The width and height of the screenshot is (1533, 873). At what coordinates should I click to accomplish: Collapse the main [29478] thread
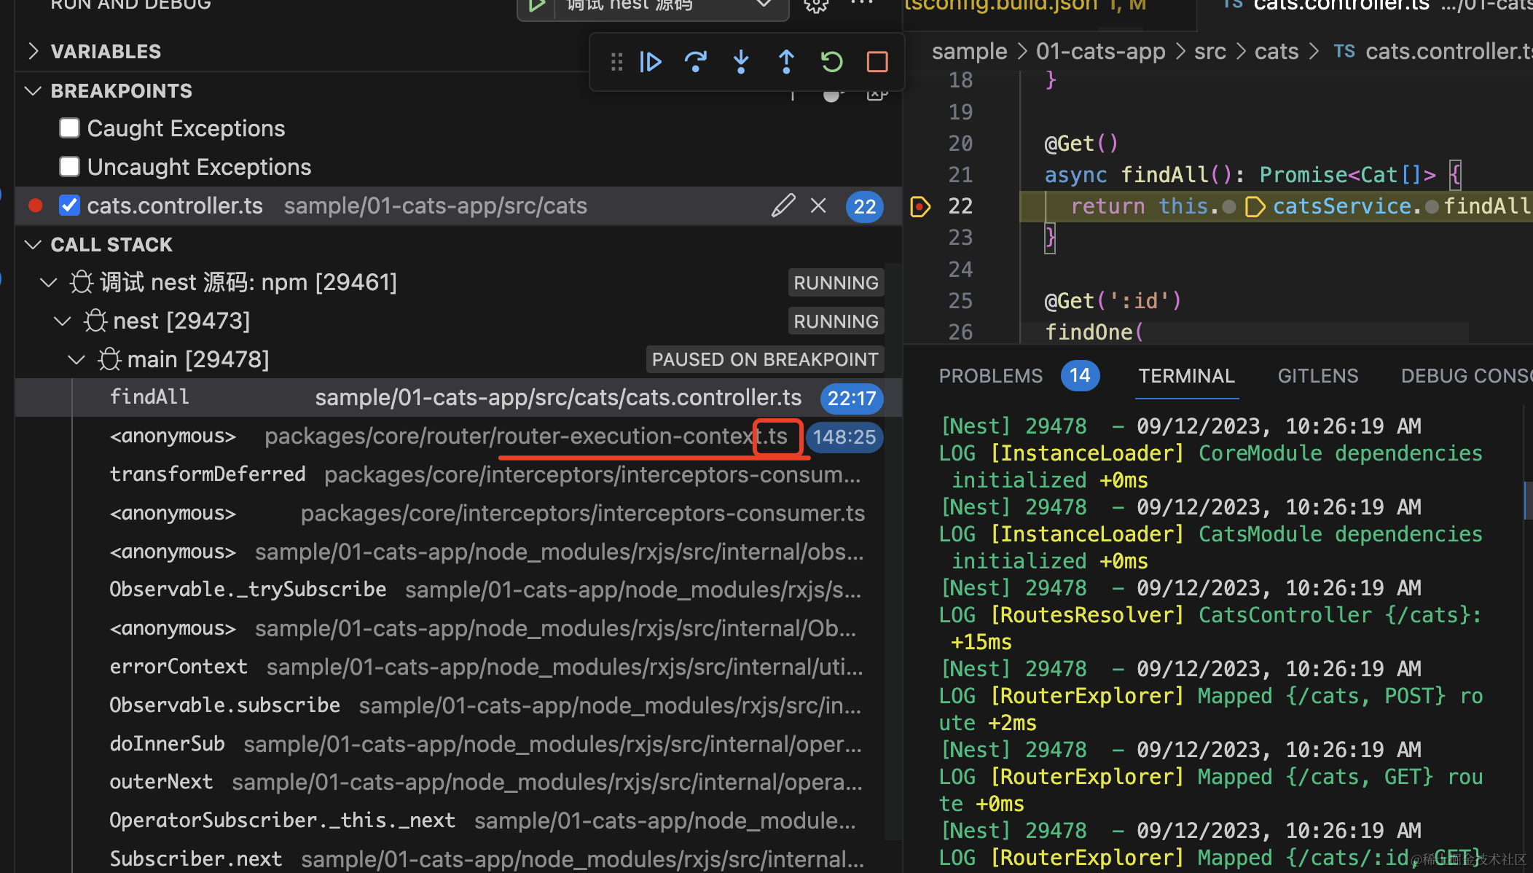(x=77, y=359)
